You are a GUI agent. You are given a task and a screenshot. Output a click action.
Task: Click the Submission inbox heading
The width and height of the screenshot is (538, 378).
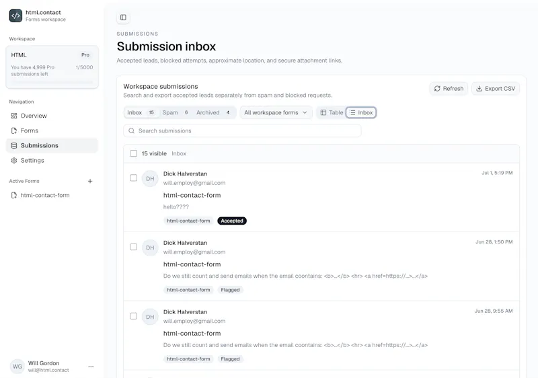click(x=166, y=46)
